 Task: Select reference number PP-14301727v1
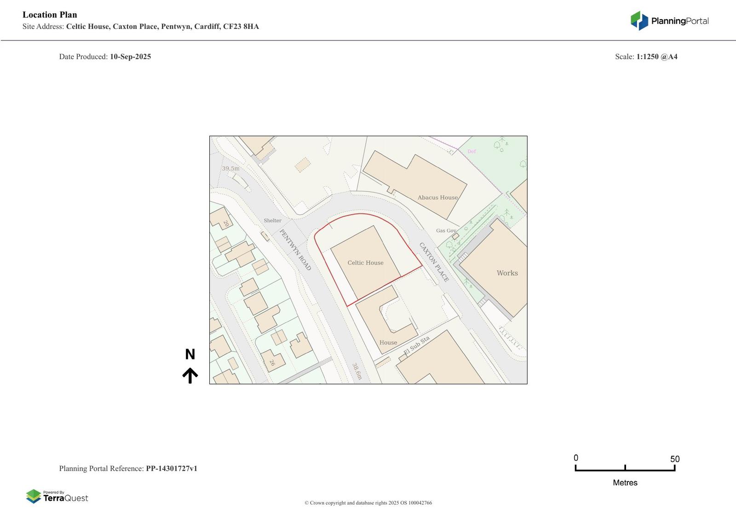pos(172,469)
